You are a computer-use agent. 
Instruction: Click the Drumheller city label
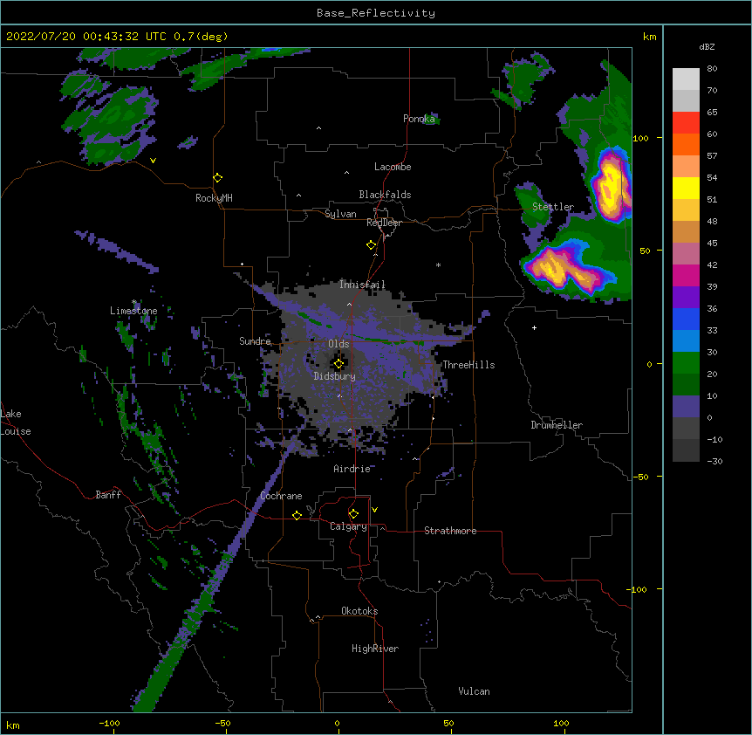(x=557, y=425)
